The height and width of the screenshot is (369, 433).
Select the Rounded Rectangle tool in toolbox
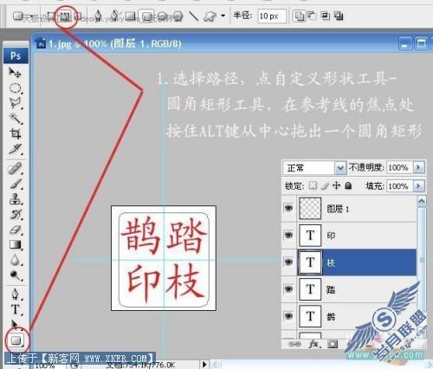point(16,340)
